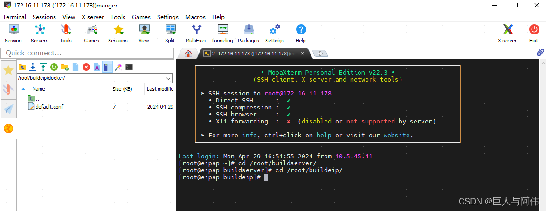Open the Servers toolbar button
The height and width of the screenshot is (211, 546).
[40, 34]
